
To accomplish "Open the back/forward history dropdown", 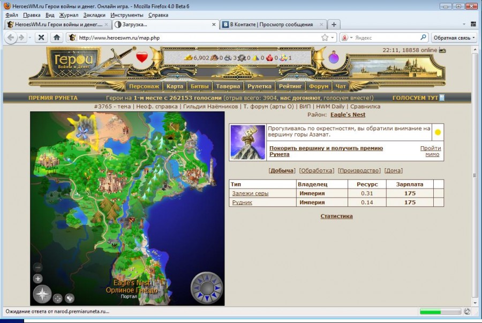I will point(29,37).
